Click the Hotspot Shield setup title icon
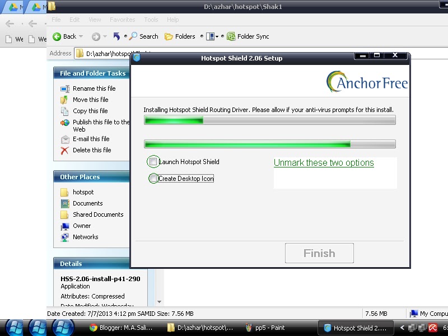448x336 pixels. coord(137,58)
